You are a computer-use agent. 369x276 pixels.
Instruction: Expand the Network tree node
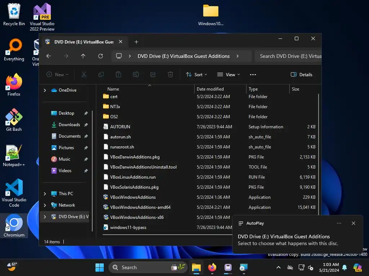click(45, 205)
